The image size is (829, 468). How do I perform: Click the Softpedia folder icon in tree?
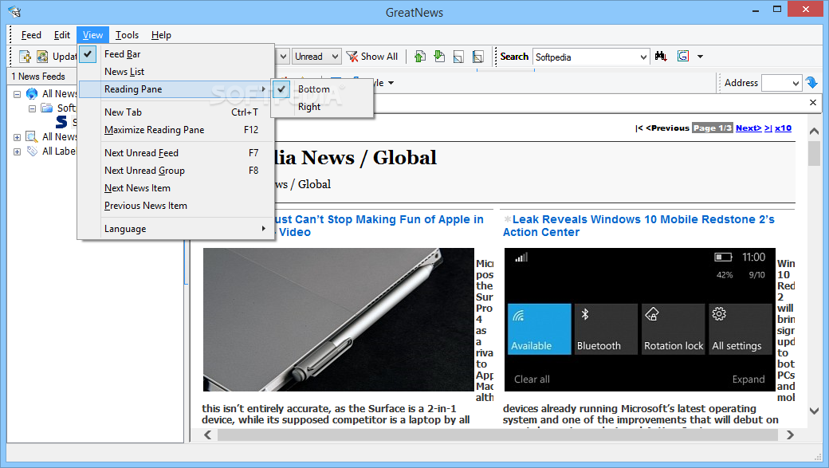[x=47, y=108]
